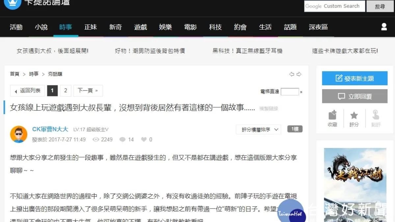Click 發表新主題 new topic button
This screenshot has height=222, width=395.
coord(355,78)
